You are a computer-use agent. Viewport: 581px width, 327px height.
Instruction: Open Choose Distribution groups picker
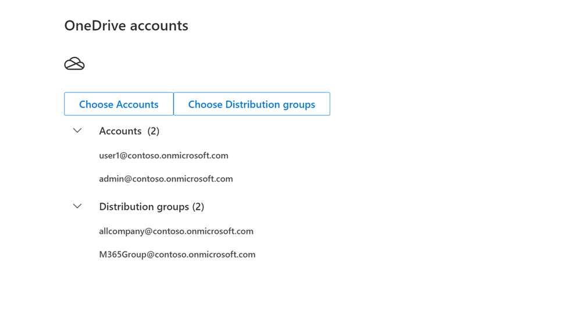(x=252, y=104)
